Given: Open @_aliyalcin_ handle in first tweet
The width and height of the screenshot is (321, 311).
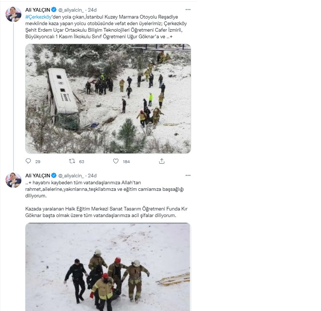Looking at the screenshot, I should pos(71,10).
